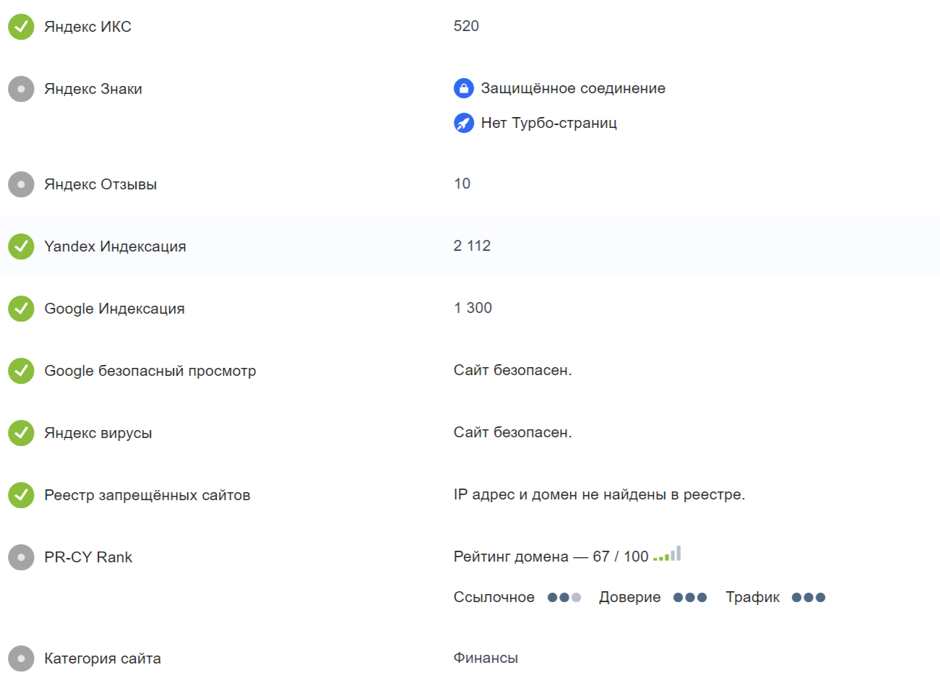Screen dimensions: 940x691
Task: Click the Доверие label
Action: 630,597
